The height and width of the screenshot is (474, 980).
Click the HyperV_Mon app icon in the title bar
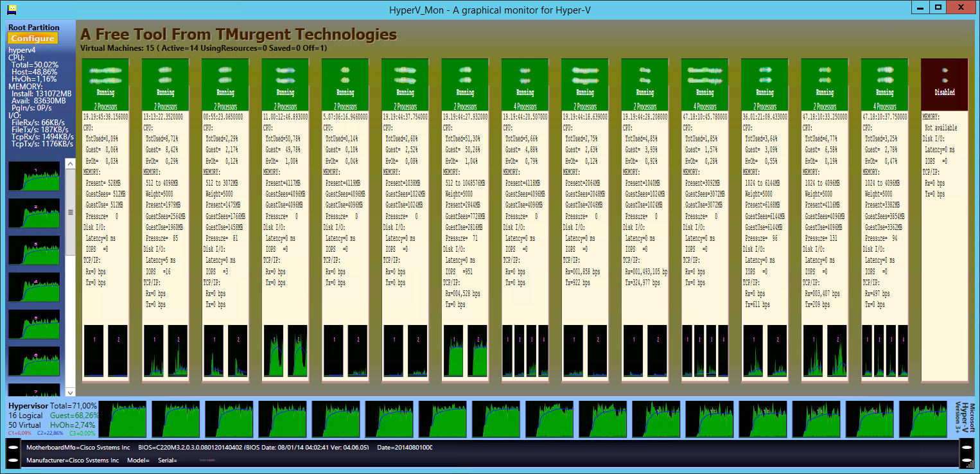point(12,9)
